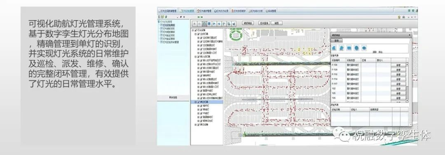The width and height of the screenshot is (445, 155).
Task: Click the device table vertical scrollbar in dialog
Action: click(407, 82)
